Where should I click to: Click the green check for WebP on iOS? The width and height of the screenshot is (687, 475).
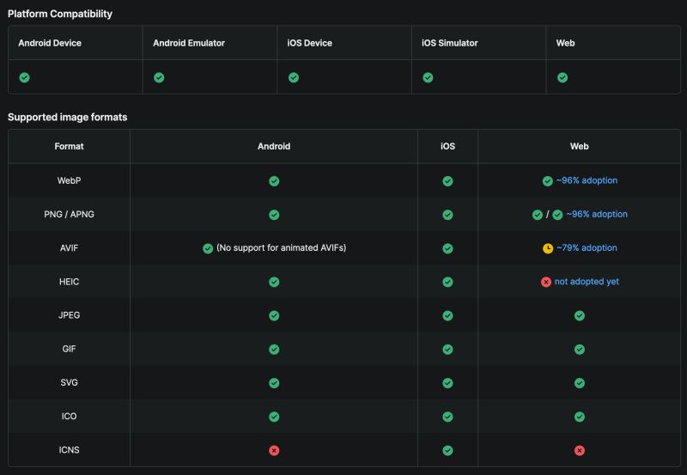[x=447, y=181]
